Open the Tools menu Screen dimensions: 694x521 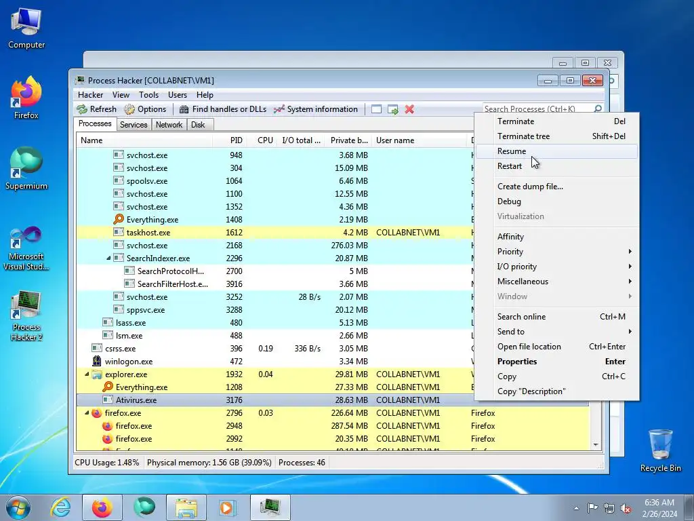(x=148, y=95)
